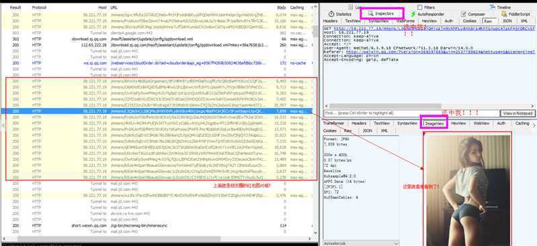The height and width of the screenshot is (246, 537).
Task: Open the Statistics tab icon
Action: 331,14
